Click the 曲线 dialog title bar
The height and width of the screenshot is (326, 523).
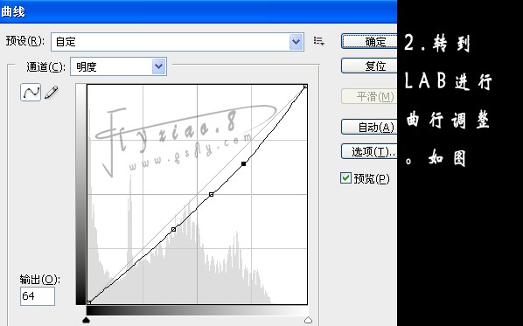click(x=199, y=11)
